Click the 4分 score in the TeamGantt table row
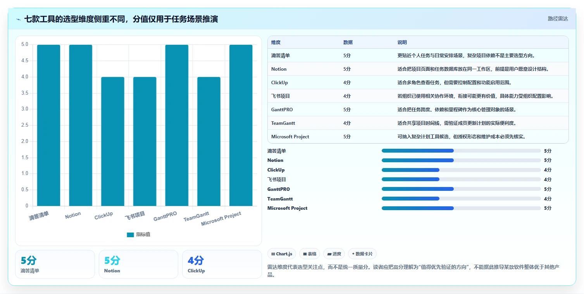The height and width of the screenshot is (294, 584). tap(347, 123)
